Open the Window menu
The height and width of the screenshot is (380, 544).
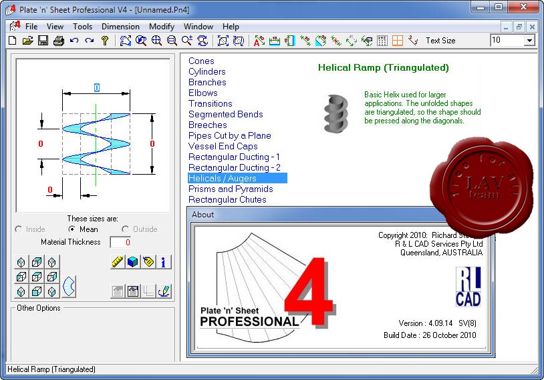point(198,27)
